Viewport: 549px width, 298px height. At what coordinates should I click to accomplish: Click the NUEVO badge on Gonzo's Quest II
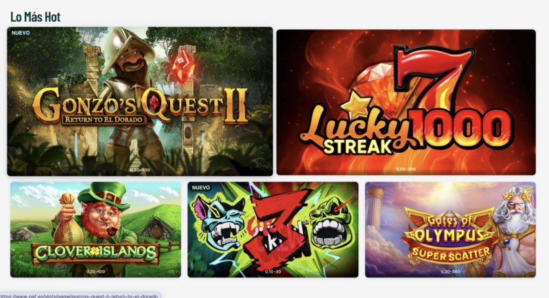pos(21,33)
